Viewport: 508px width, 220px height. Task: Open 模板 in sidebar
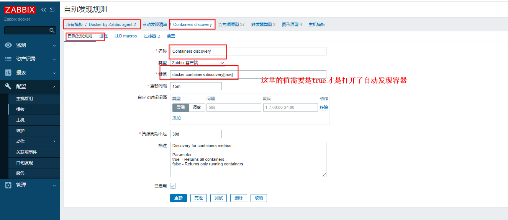(x=20, y=109)
